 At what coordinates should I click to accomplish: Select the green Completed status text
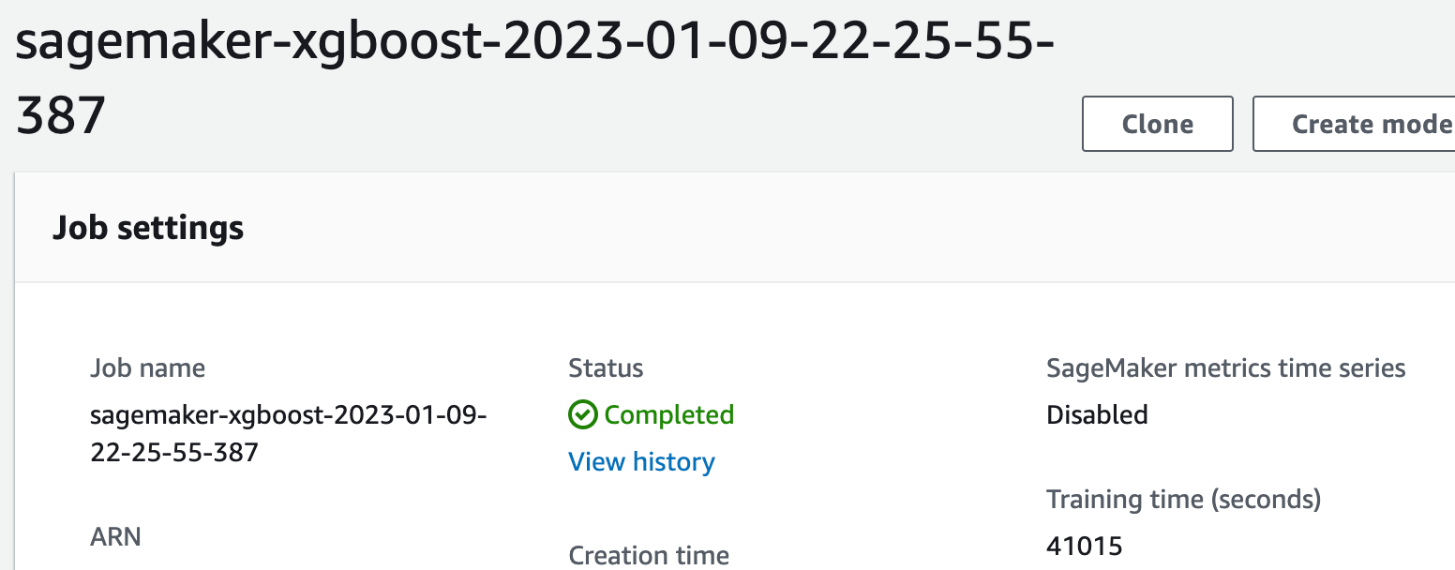(668, 414)
